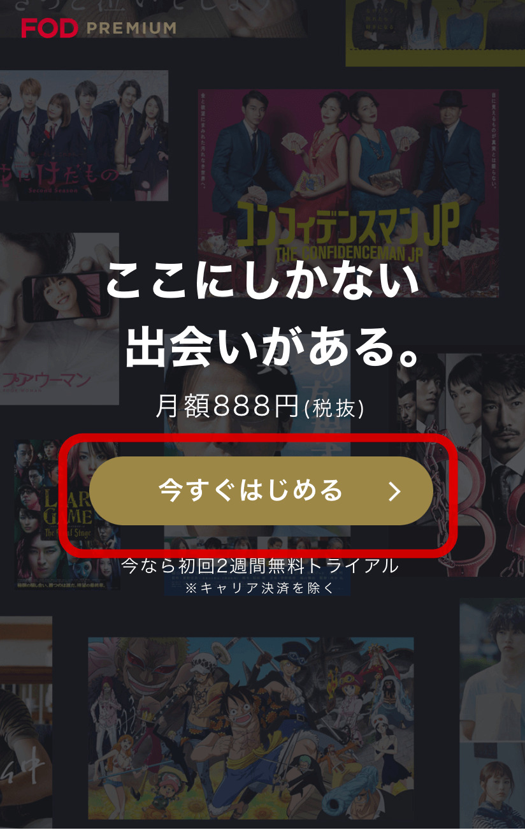Screen dimensions: 525x830
Task: Click the chevron arrow on the gold button
Action: click(x=395, y=491)
